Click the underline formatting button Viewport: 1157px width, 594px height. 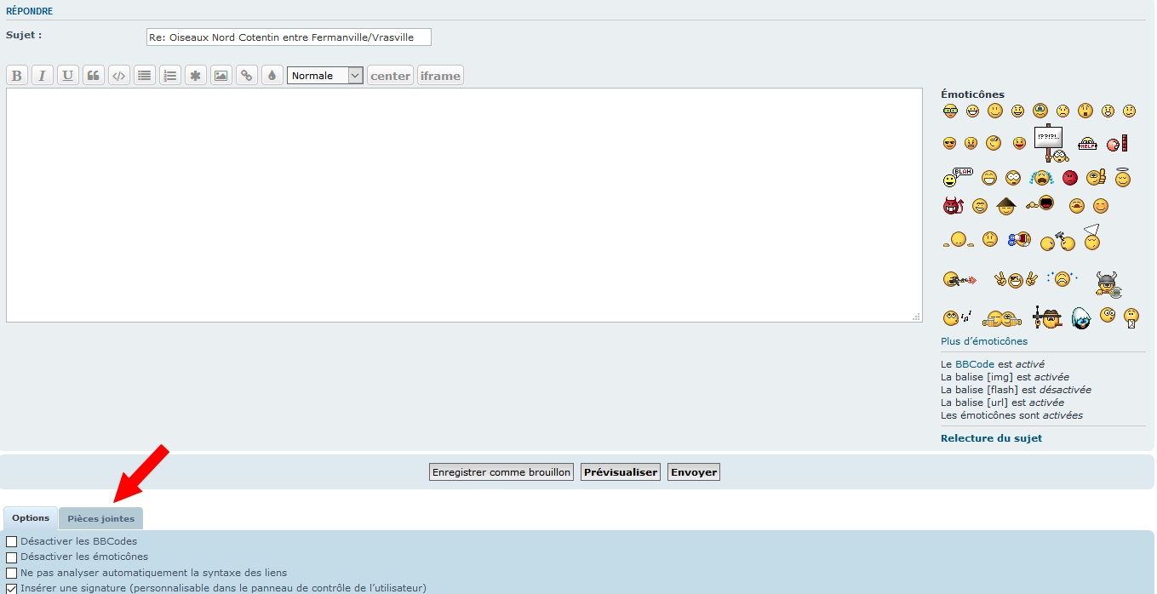68,76
